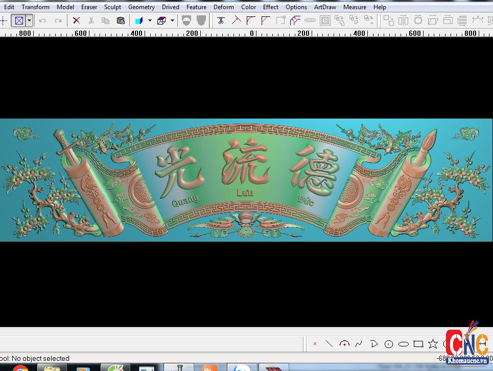
Task: Click the Undo arrow icon
Action: pos(42,21)
